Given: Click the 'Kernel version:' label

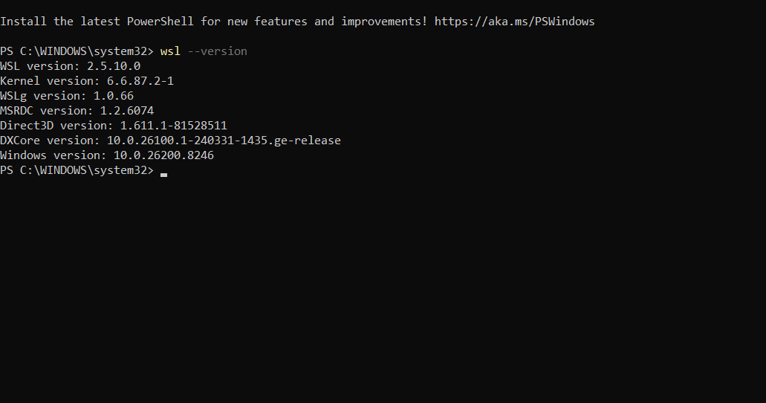Looking at the screenshot, I should tap(50, 81).
